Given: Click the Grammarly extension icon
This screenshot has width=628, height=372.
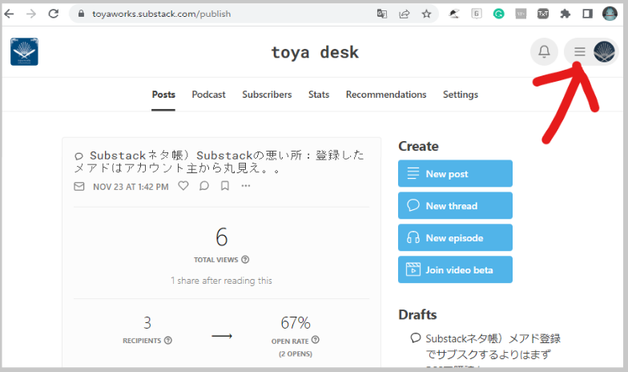Looking at the screenshot, I should [498, 14].
